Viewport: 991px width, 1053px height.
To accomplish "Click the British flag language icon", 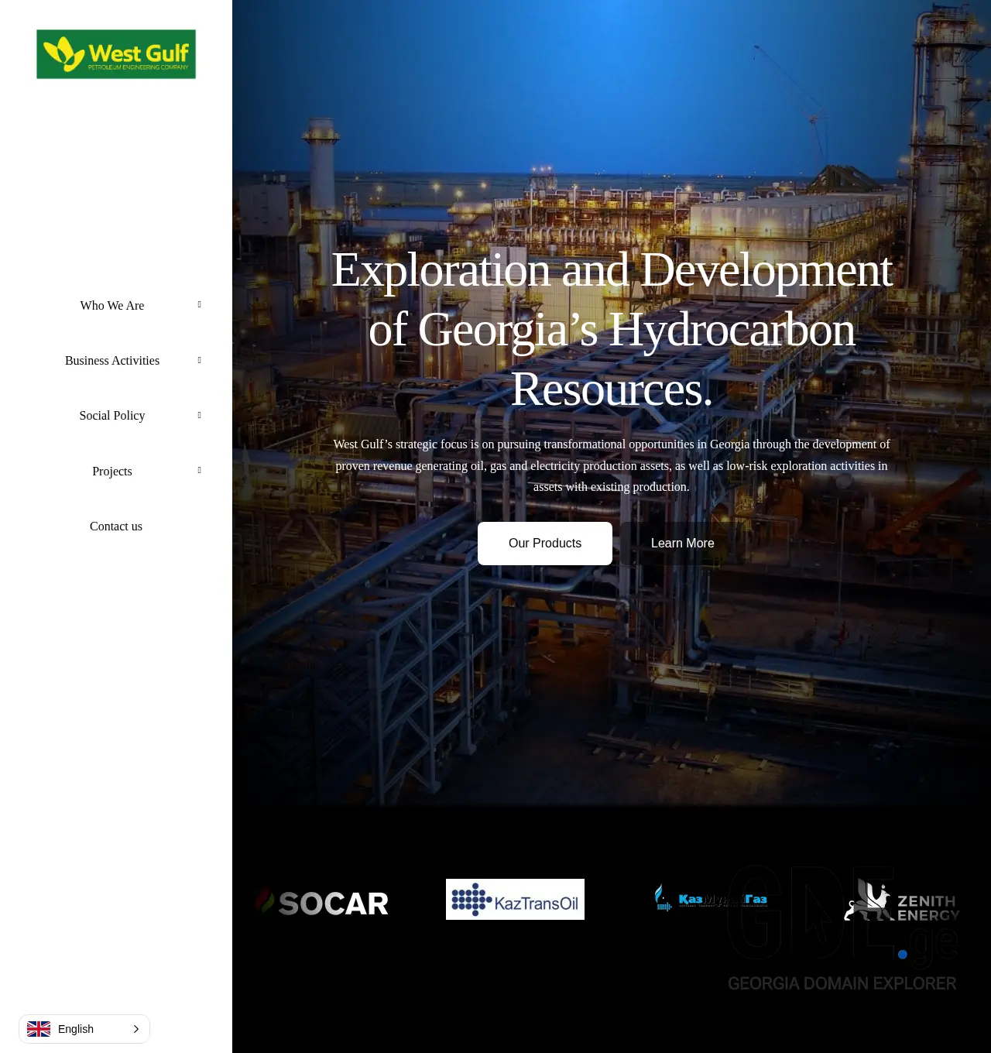I will 39,1028.
